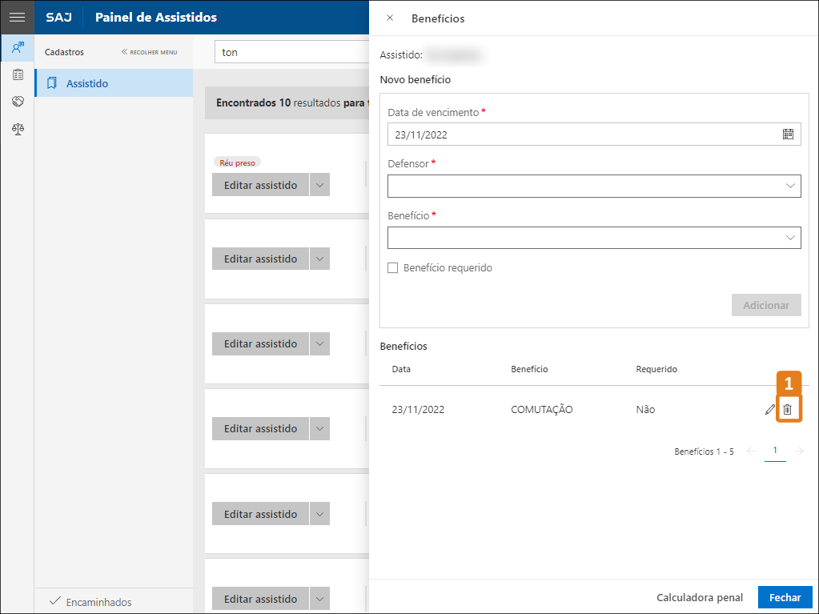Click the search field containing 'ton'
Image resolution: width=819 pixels, height=614 pixels.
coord(292,52)
